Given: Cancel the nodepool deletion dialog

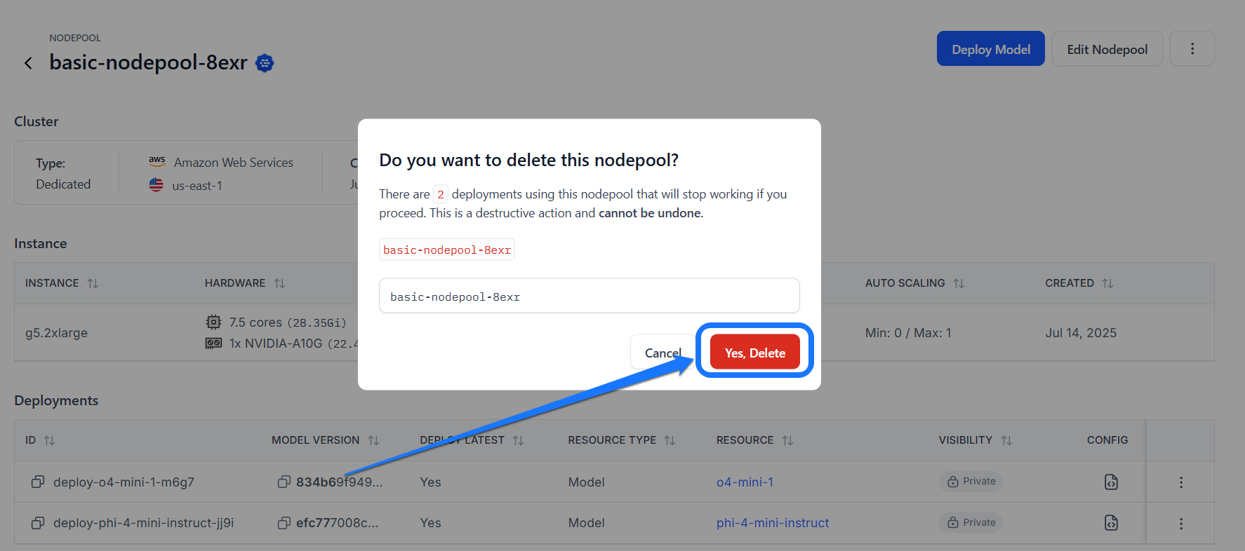Looking at the screenshot, I should click(663, 353).
